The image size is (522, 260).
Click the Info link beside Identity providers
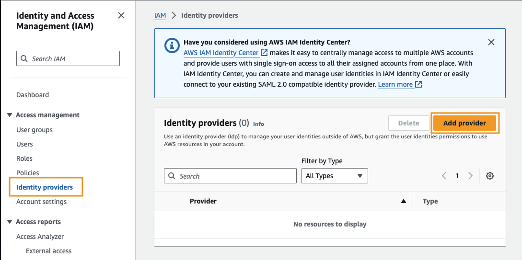(258, 124)
